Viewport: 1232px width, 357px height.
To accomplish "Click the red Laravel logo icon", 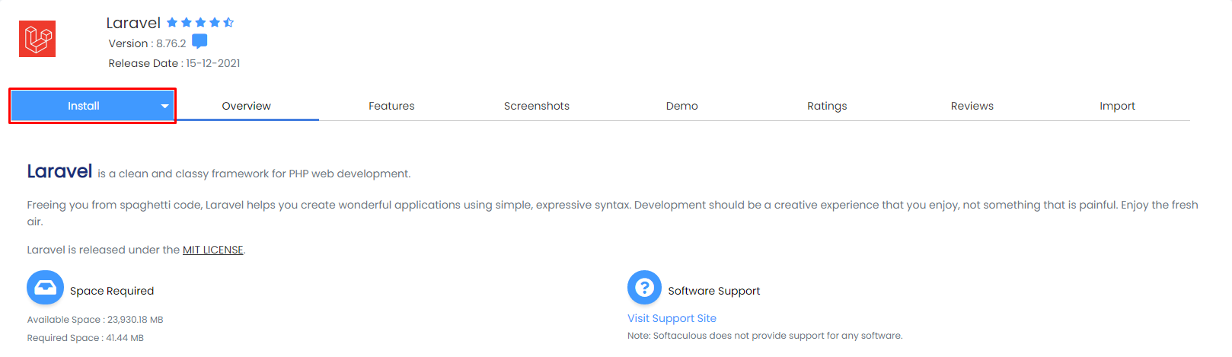I will pyautogui.click(x=37, y=39).
